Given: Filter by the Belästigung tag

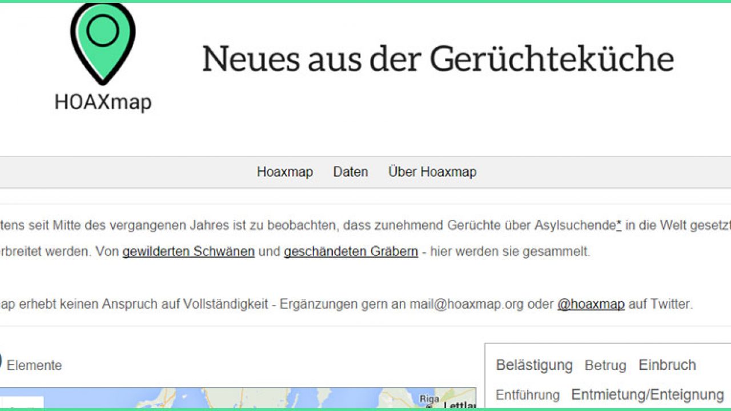Looking at the screenshot, I should pyautogui.click(x=534, y=365).
